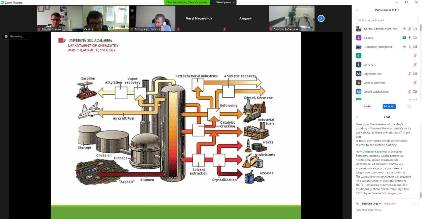Screen dimensions: 422x219
Task: Click Cesare's green screen share icon
Action: [x=404, y=38]
